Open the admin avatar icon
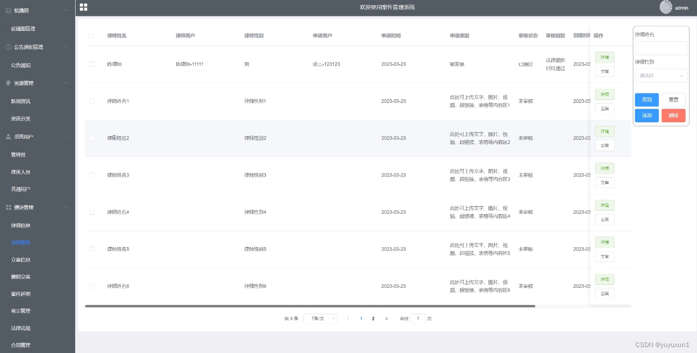 pos(666,7)
